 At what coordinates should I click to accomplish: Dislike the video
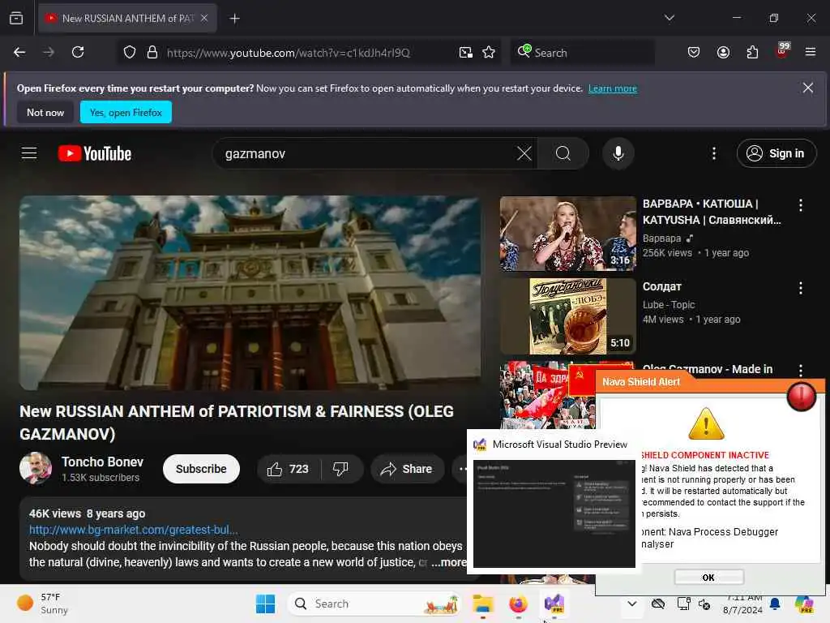(340, 469)
